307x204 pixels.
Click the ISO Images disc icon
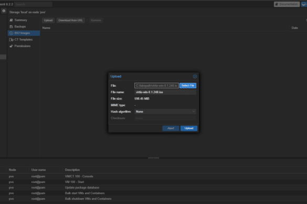tap(11, 33)
